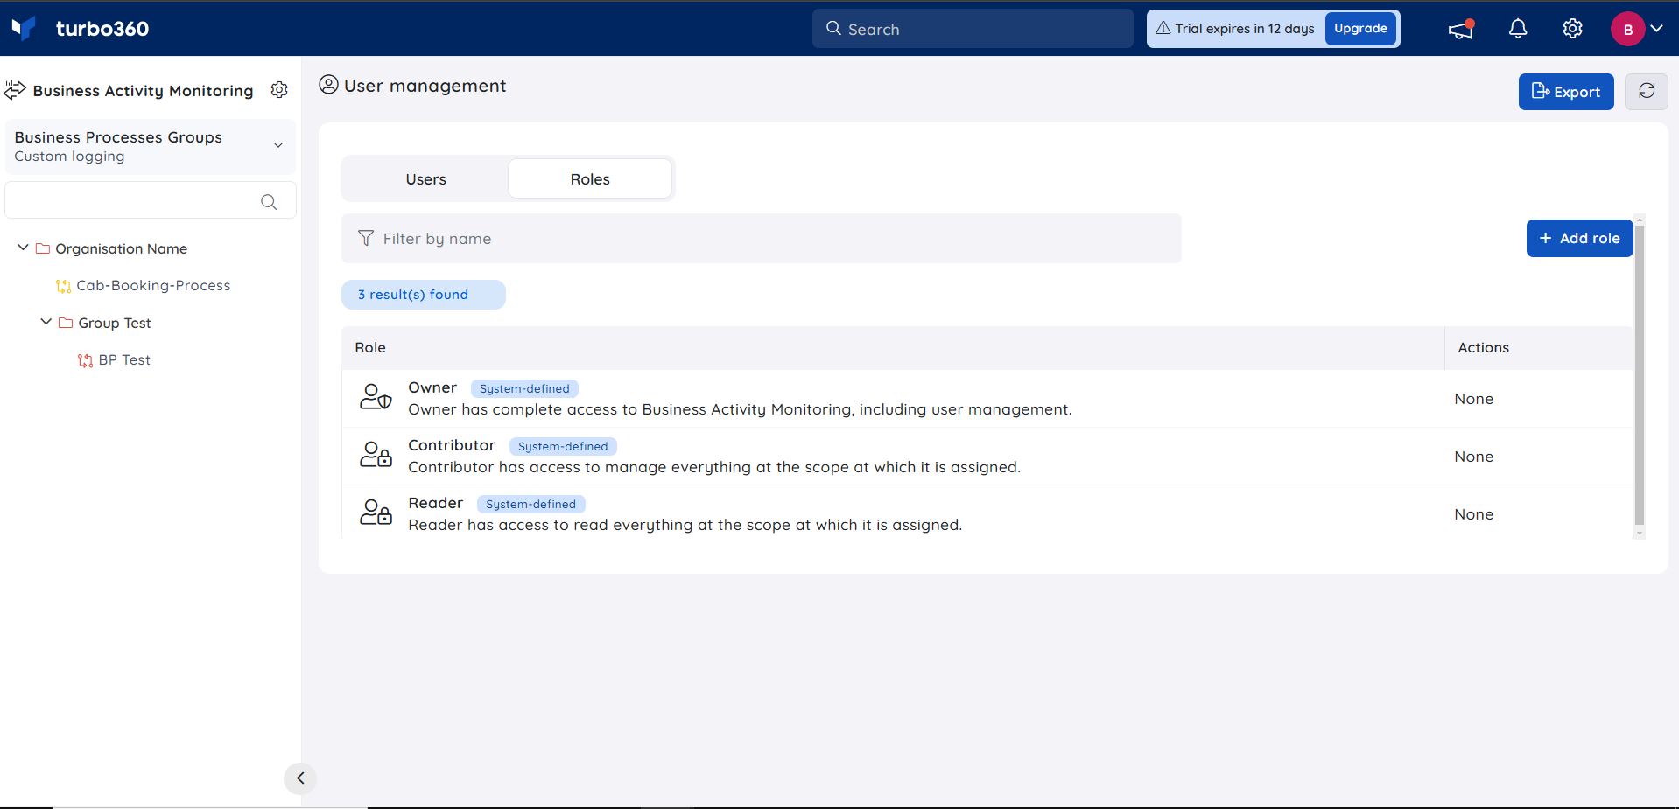Select the Contributor role name
This screenshot has height=809, width=1679.
[x=452, y=445]
